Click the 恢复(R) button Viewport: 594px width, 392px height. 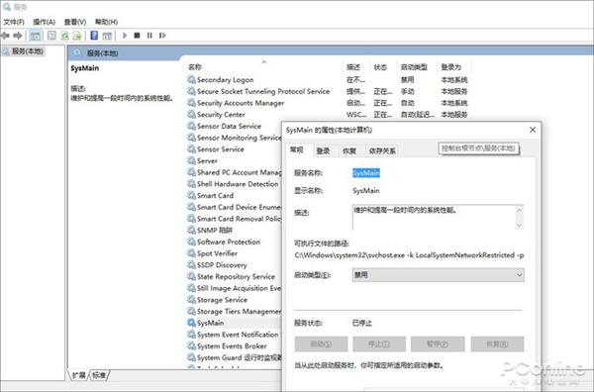(x=497, y=343)
